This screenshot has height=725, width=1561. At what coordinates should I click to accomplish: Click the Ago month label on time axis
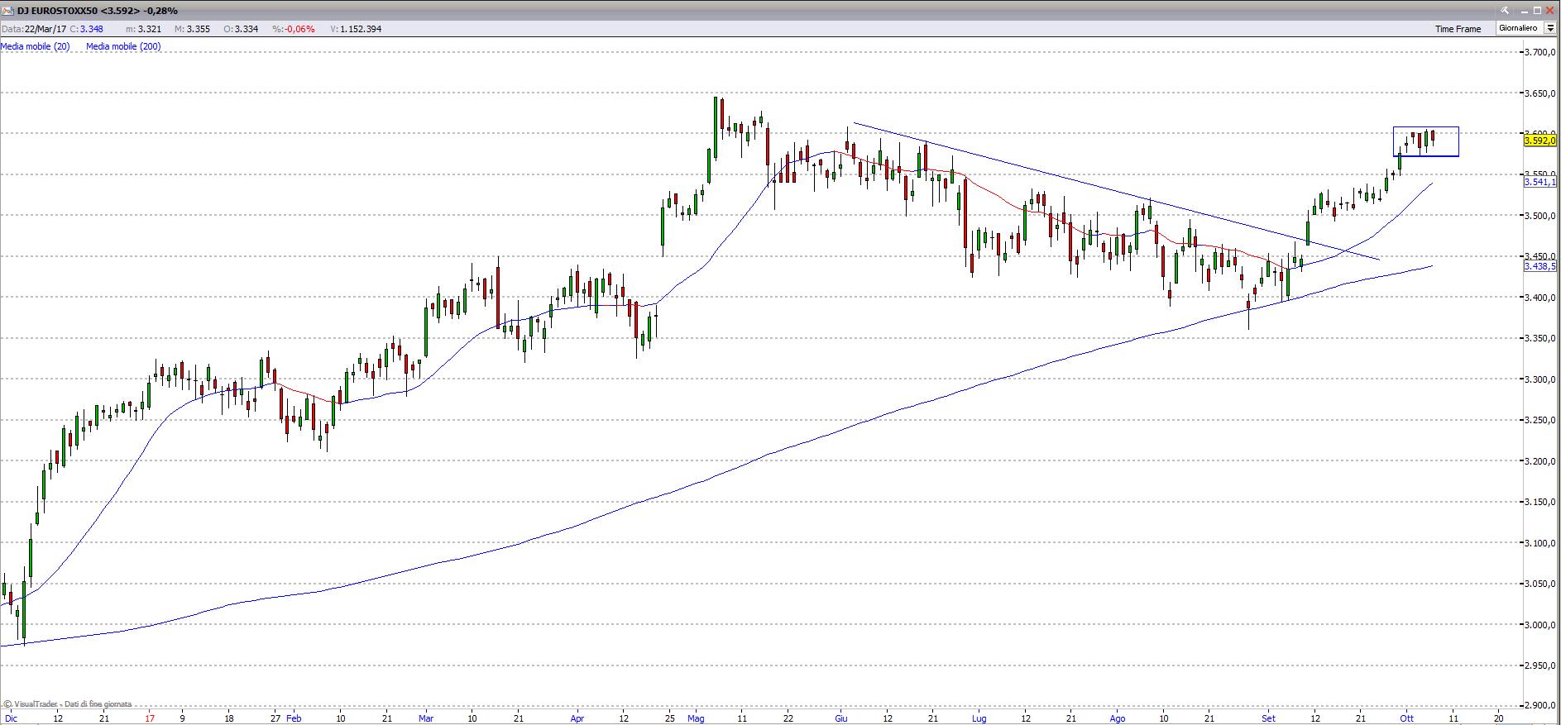(x=1118, y=718)
